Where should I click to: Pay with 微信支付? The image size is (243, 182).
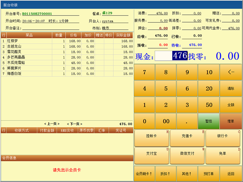(187, 156)
